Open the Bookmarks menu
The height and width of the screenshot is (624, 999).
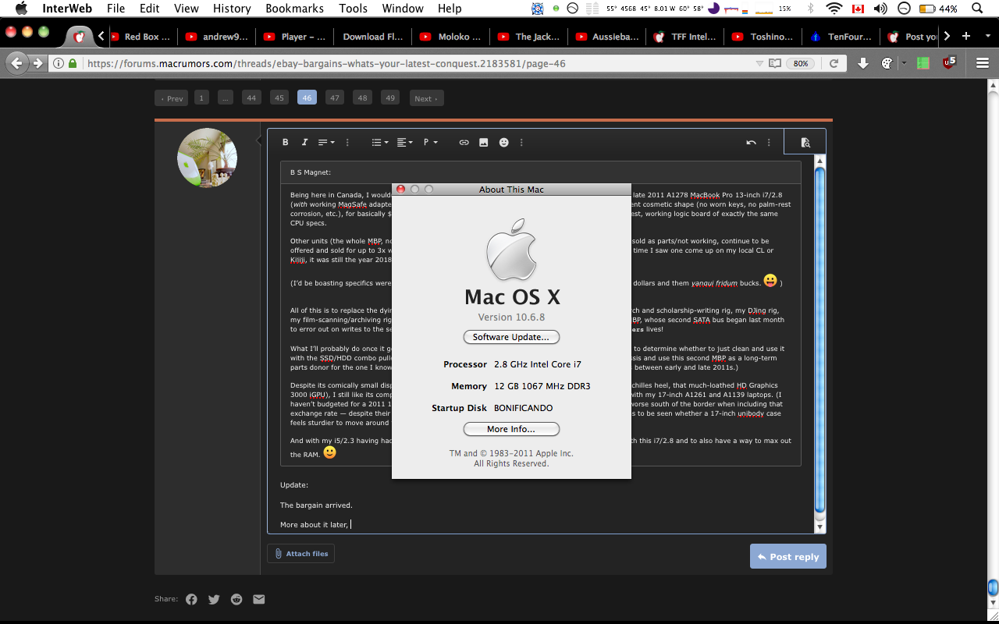(x=294, y=9)
